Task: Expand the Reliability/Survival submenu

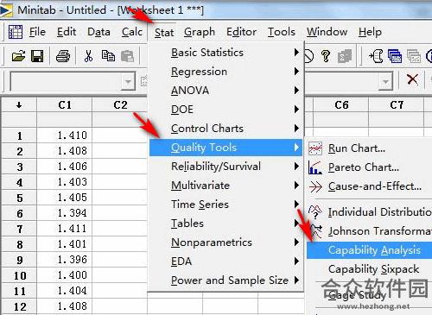Action: [x=226, y=167]
